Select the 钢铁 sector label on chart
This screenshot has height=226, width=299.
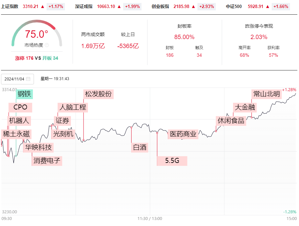[24, 94]
